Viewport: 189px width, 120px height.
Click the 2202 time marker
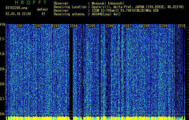[x=38, y=26]
